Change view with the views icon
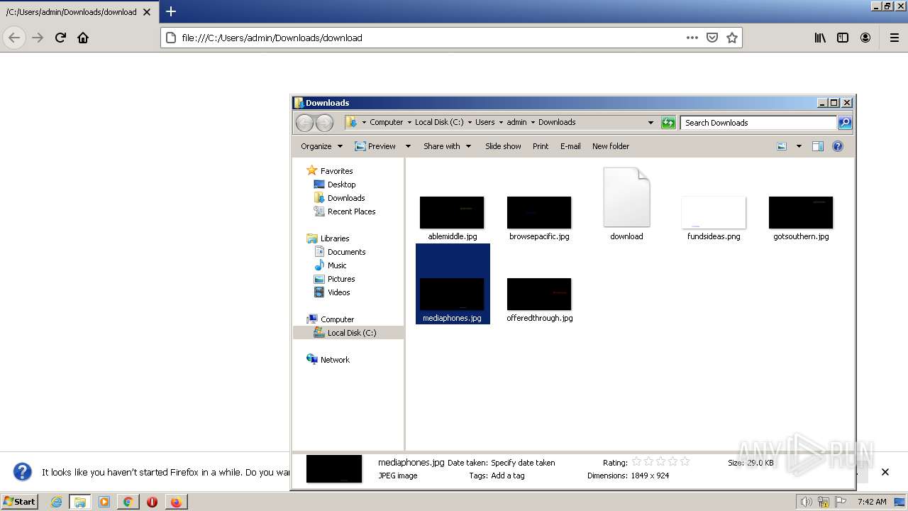908x511 pixels. [x=782, y=146]
